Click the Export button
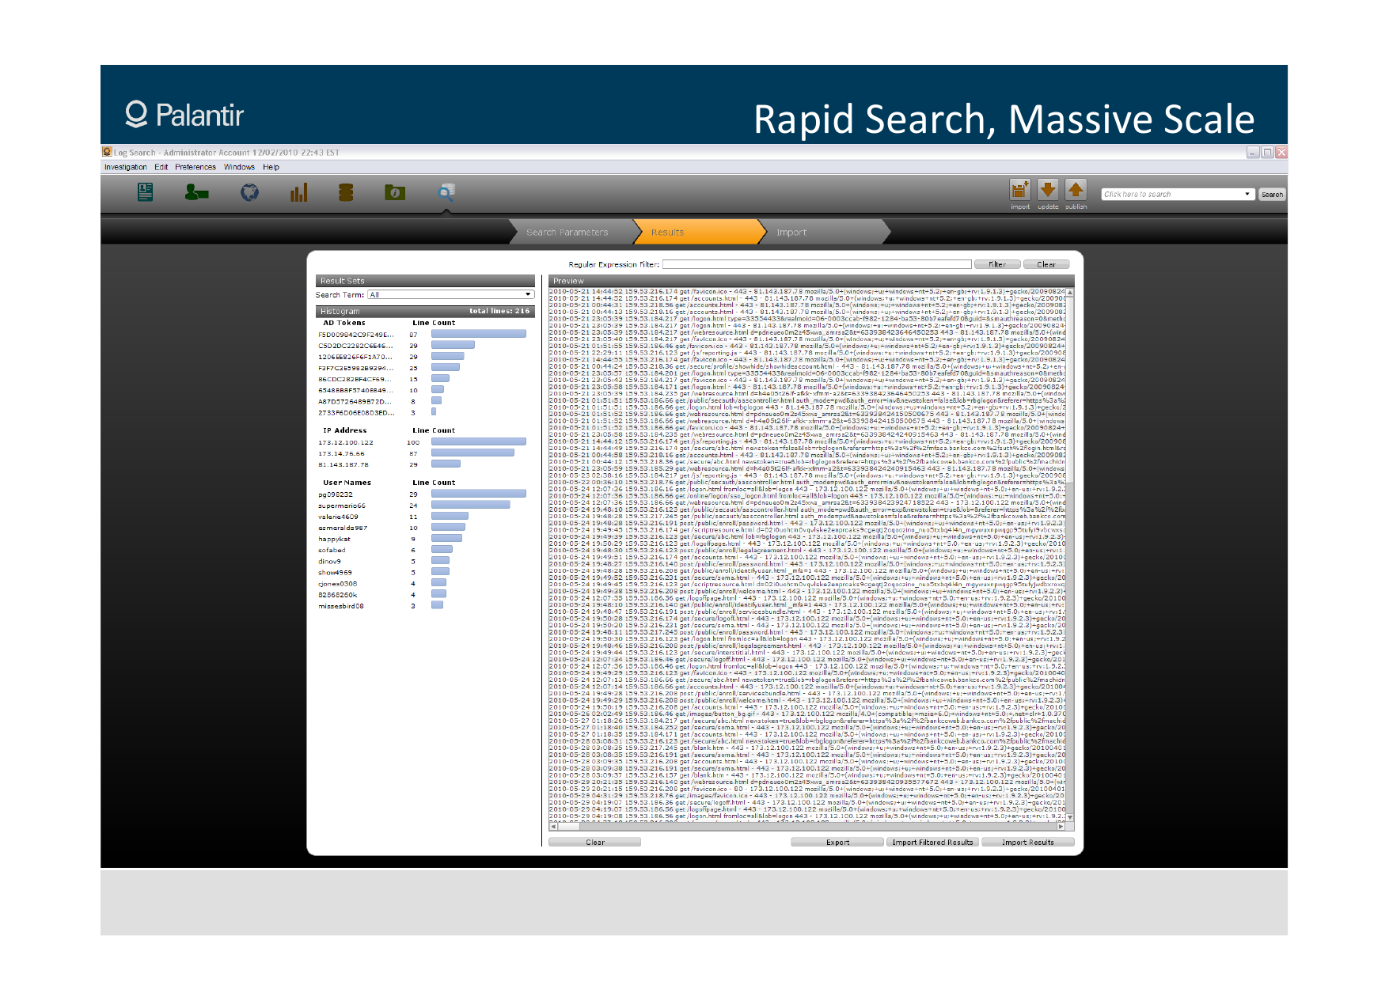This screenshot has width=1389, height=981. coord(837,842)
